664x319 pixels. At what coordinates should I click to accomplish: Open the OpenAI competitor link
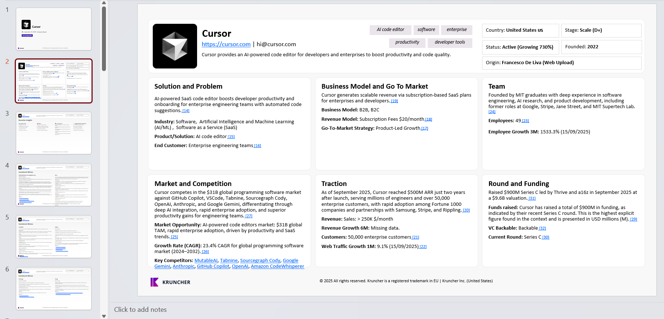coord(240,266)
